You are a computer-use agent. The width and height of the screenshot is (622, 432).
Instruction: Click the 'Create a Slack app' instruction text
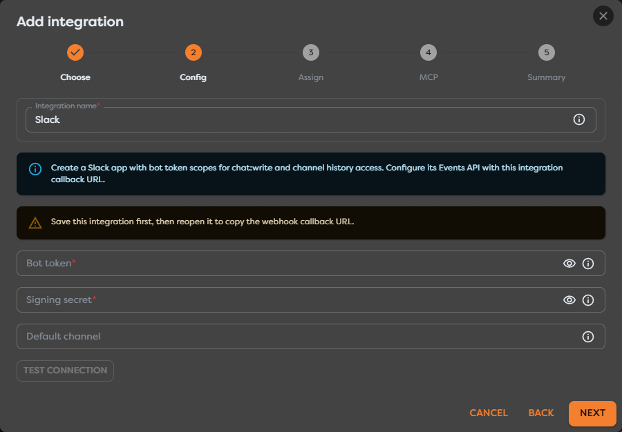pos(307,173)
